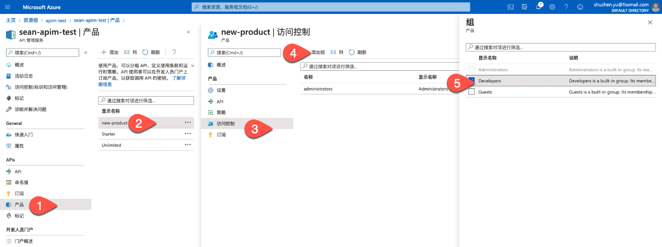This screenshot has width=662, height=247.
Task: Open the notifications bell
Action: [538, 7]
